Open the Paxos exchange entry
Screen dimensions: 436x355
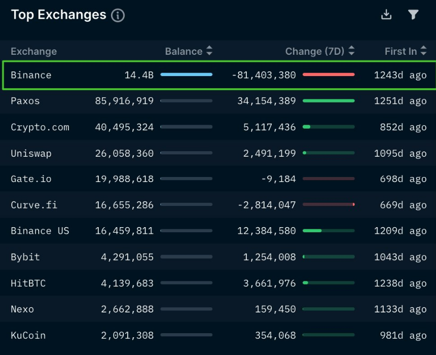(x=25, y=101)
